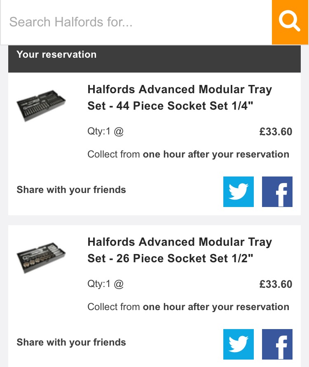Select the first item's £33.60 price

coord(276,132)
